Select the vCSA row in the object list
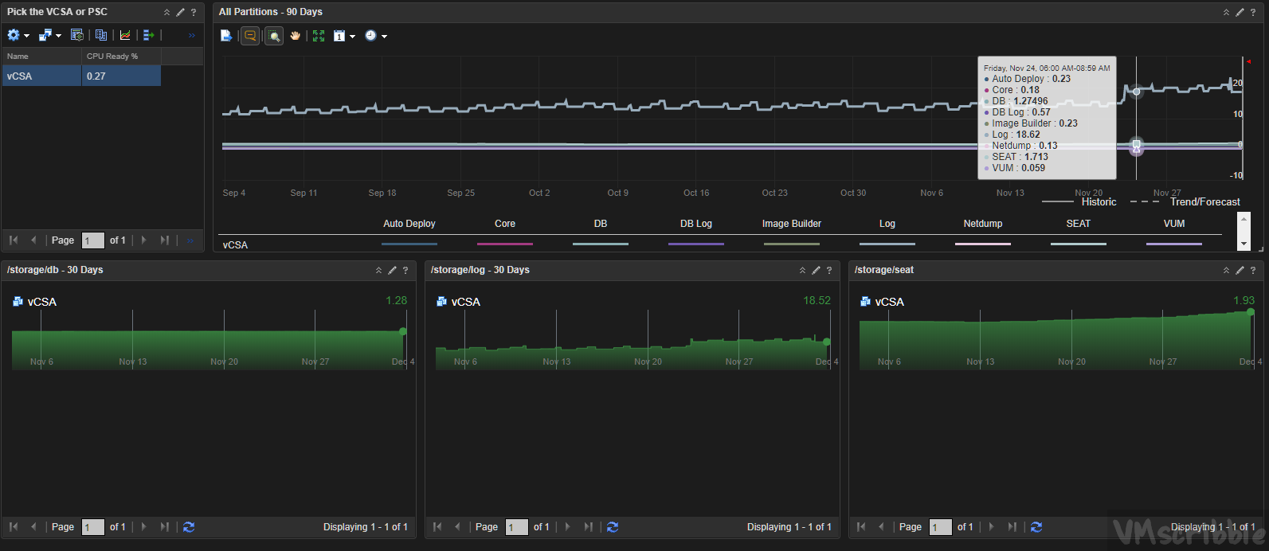Viewport: 1269px width, 551px height. (41, 76)
